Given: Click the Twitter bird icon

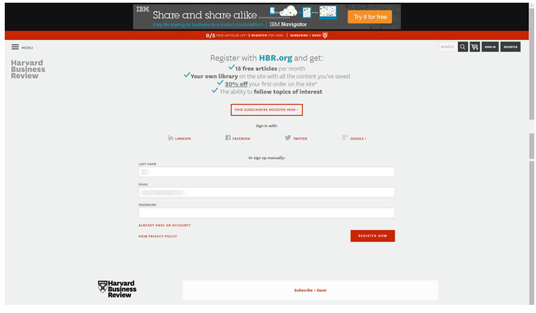Looking at the screenshot, I should 288,138.
